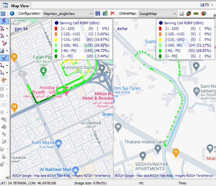
Task: Click the 'AirTel' map label
Action: coord(122,29)
